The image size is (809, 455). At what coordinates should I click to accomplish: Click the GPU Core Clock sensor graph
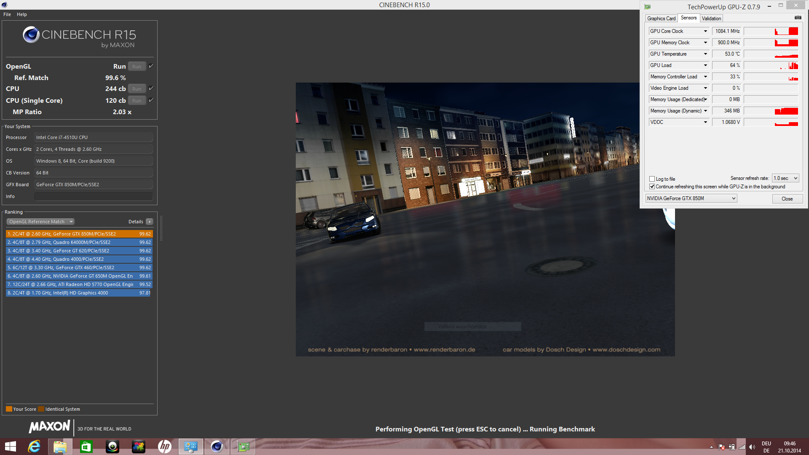771,31
